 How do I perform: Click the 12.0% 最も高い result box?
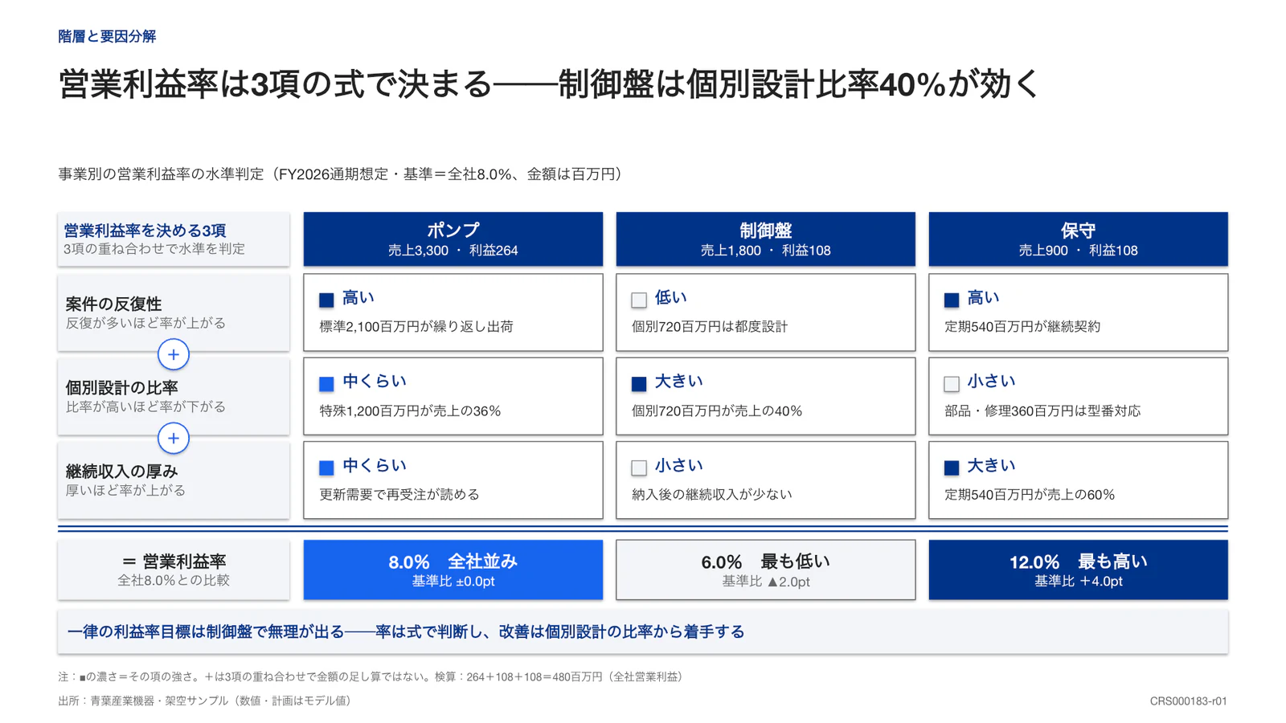(x=1079, y=570)
